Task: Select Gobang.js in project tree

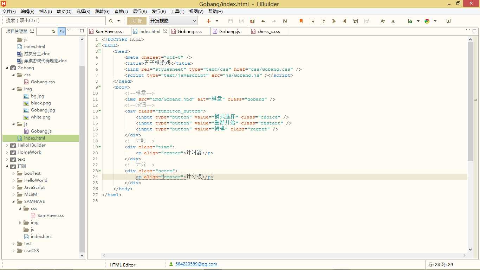Action: click(x=41, y=131)
